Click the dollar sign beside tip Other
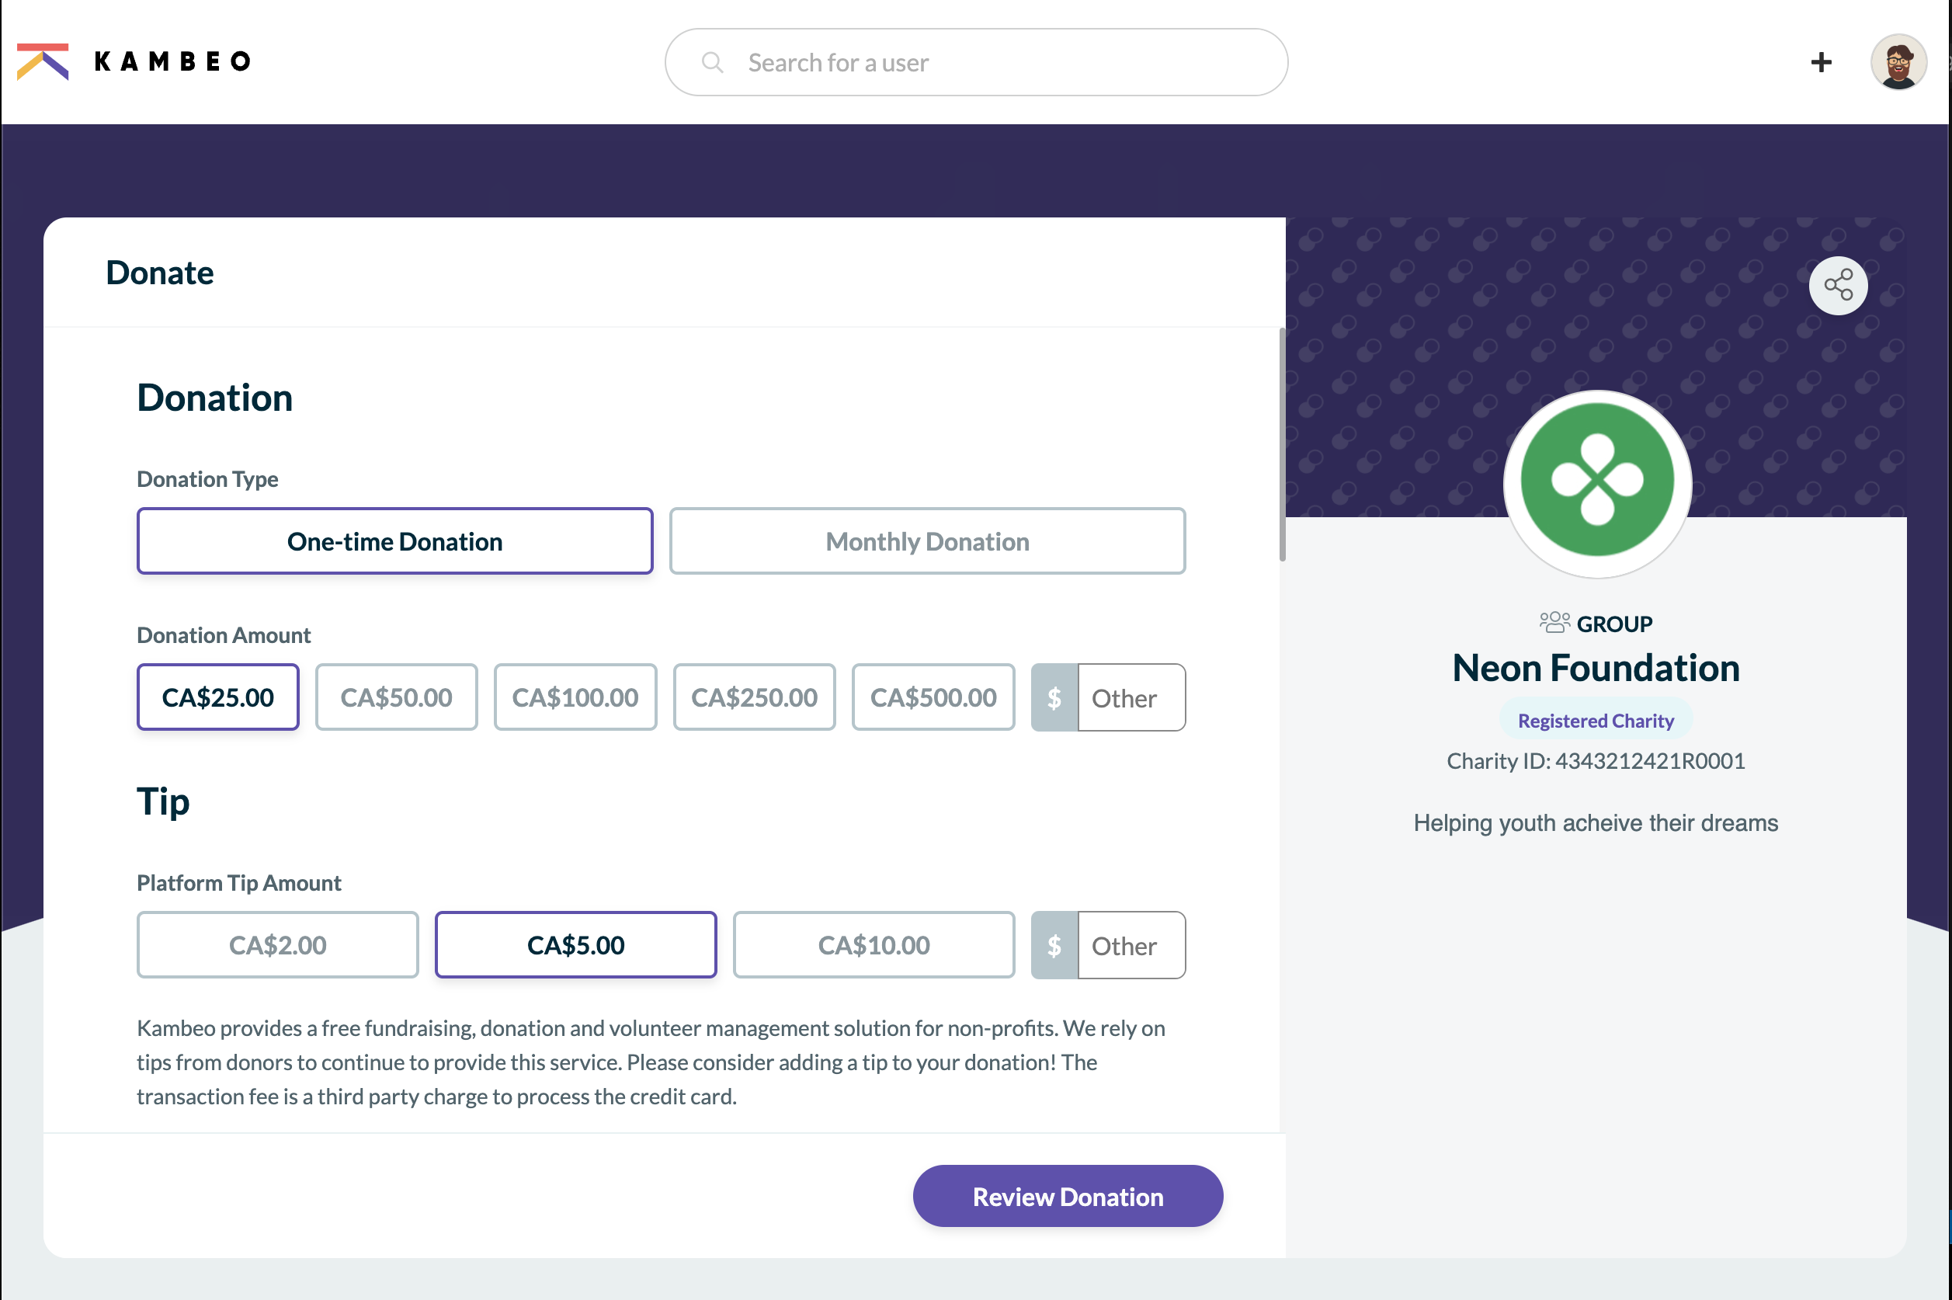This screenshot has height=1300, width=1952. (x=1054, y=945)
